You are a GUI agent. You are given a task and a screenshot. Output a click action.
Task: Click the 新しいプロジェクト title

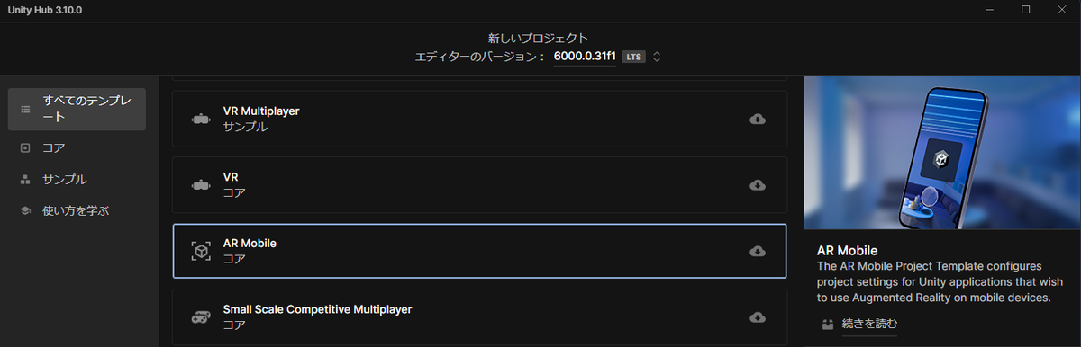(538, 38)
